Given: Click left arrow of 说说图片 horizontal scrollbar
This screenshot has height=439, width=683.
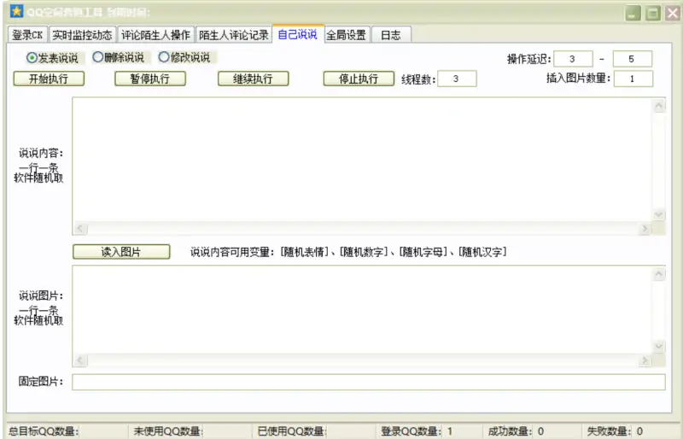Looking at the screenshot, I should pyautogui.click(x=80, y=360).
